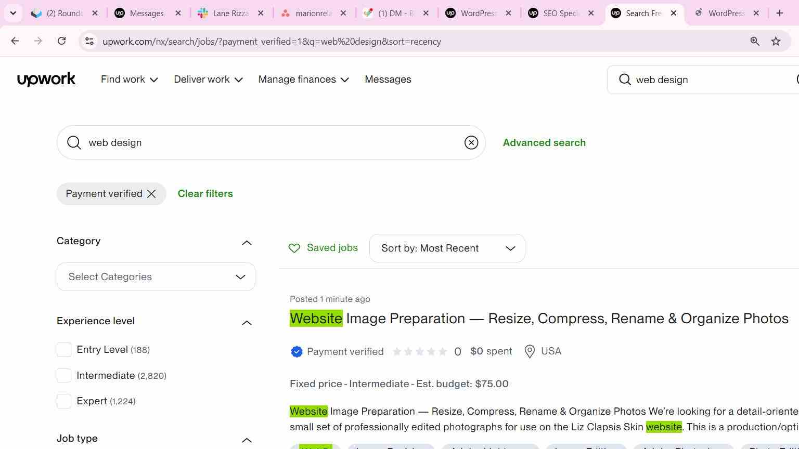Check the Intermediate experience checkbox
The image size is (799, 449).
click(x=64, y=375)
